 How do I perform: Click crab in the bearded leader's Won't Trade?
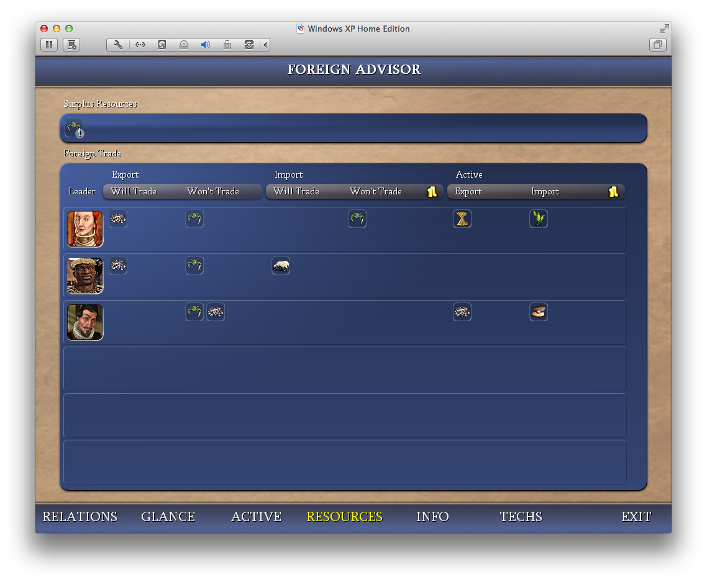pos(194,312)
